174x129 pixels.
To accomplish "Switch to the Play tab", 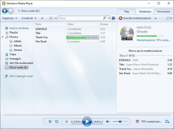I will tap(126, 11).
